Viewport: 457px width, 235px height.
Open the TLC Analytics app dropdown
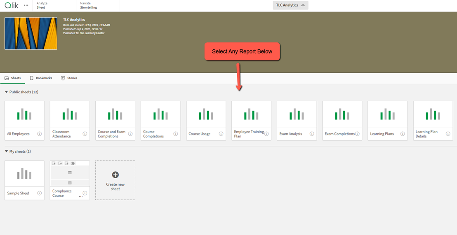(x=290, y=5)
